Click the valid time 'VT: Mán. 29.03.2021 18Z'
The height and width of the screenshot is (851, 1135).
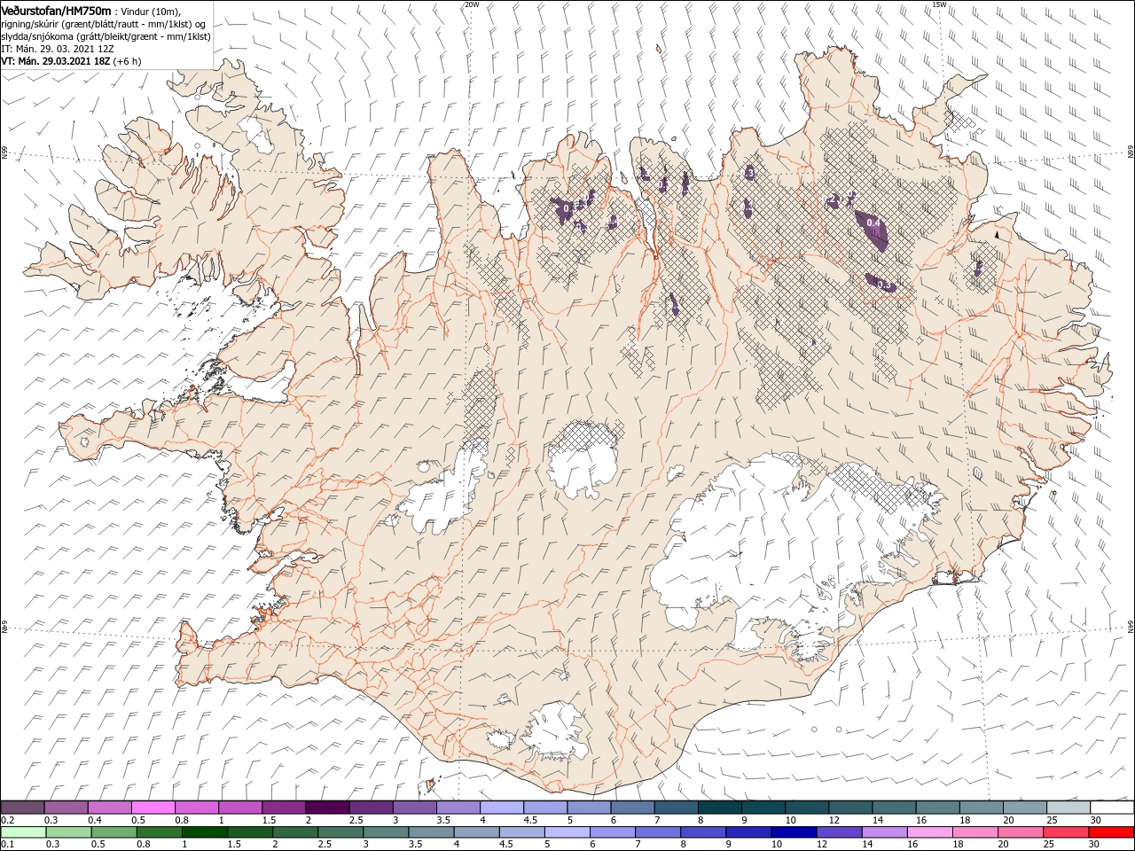click(x=56, y=61)
